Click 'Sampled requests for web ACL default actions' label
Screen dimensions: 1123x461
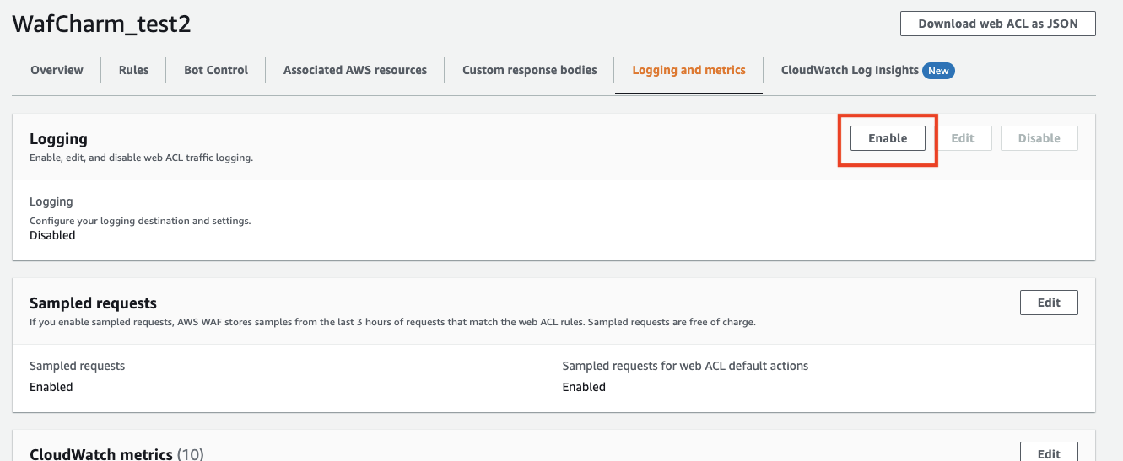685,366
